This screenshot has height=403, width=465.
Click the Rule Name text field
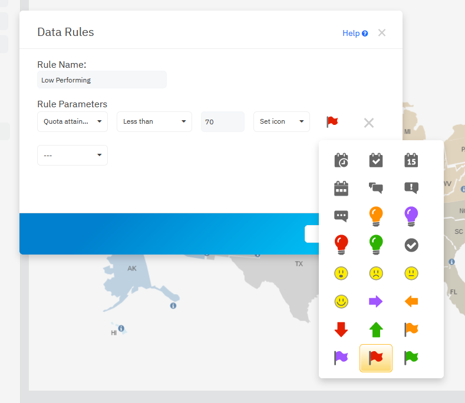coord(101,80)
